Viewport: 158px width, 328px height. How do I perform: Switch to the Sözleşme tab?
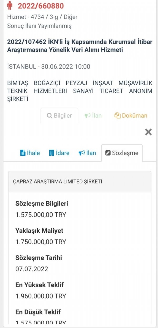(122, 153)
